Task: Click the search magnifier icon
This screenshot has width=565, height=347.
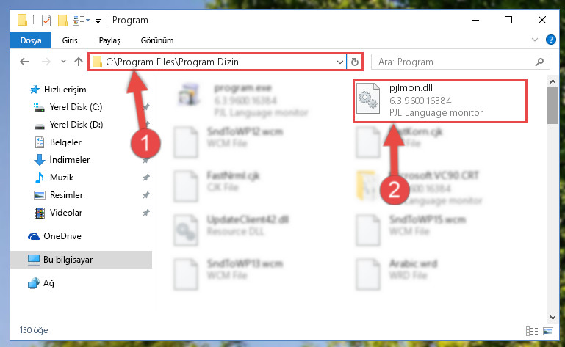Action: [539, 62]
